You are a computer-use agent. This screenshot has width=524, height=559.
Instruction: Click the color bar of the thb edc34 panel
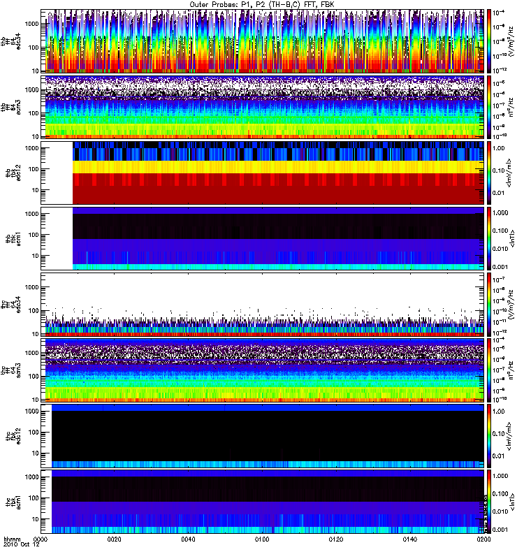click(x=489, y=41)
